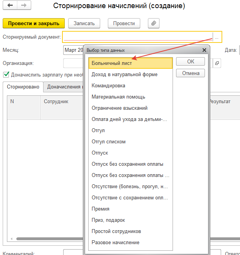Select the Премия data type
This screenshot has width=240, height=255.
click(x=131, y=209)
